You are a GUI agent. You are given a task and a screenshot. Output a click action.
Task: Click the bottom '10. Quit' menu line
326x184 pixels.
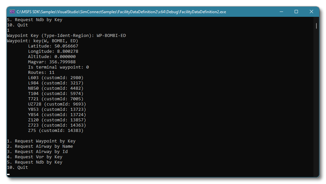tap(18, 168)
